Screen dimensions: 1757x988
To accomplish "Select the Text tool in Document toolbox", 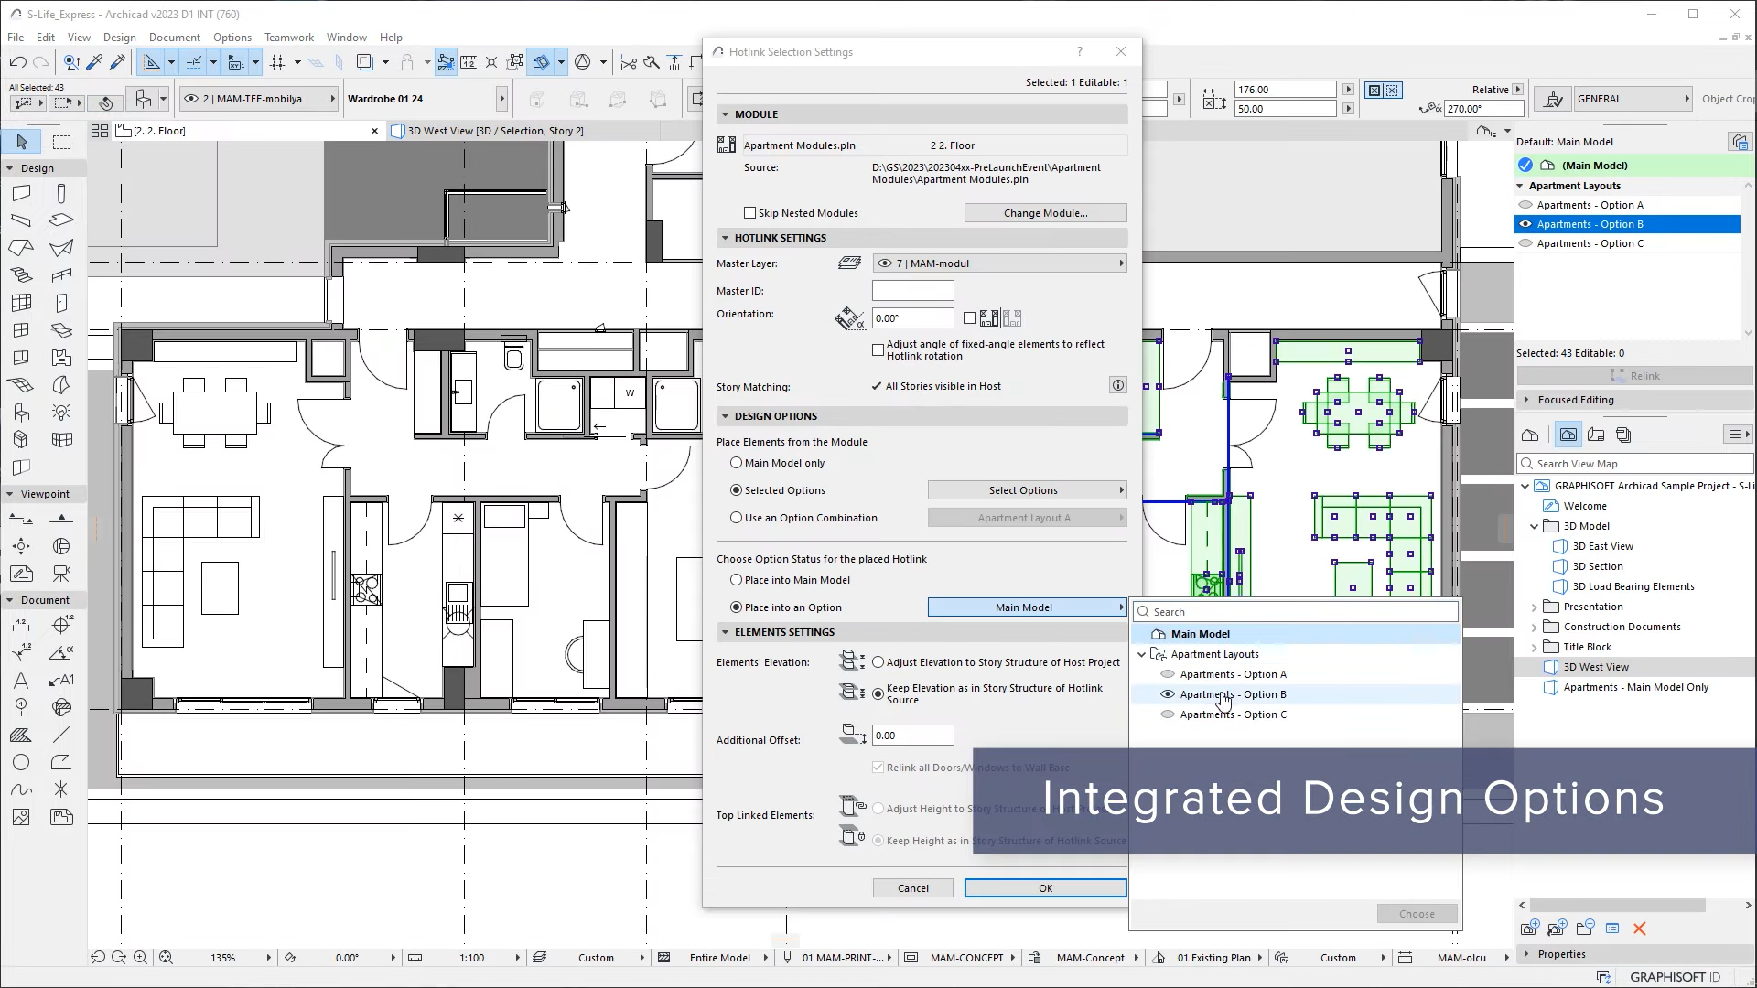I will [21, 681].
